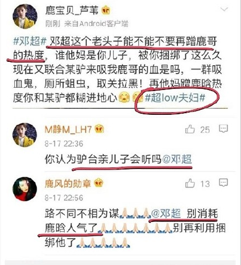This screenshot has width=241, height=265.
Task: Open M静M_LH7 avatar picture
Action: click(24, 135)
